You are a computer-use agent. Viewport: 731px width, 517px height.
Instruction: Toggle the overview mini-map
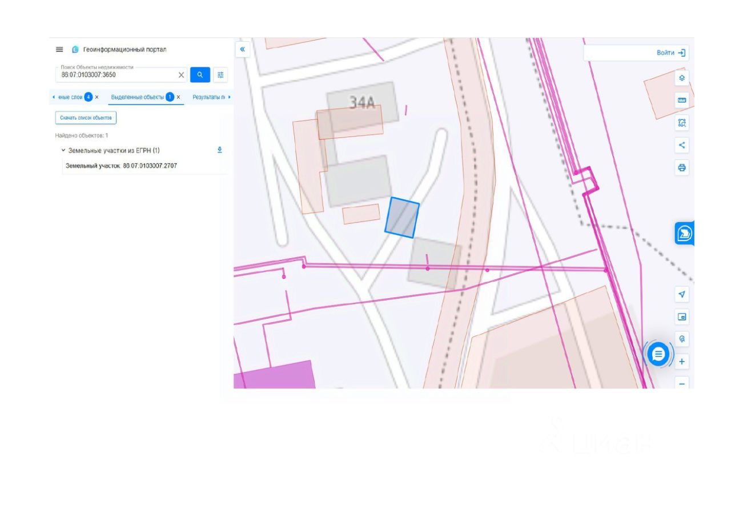click(682, 316)
